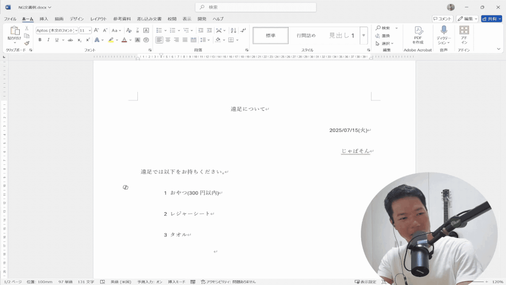Increase font size with A^ icon
Screen dimensions: 506x285
pos(96,30)
